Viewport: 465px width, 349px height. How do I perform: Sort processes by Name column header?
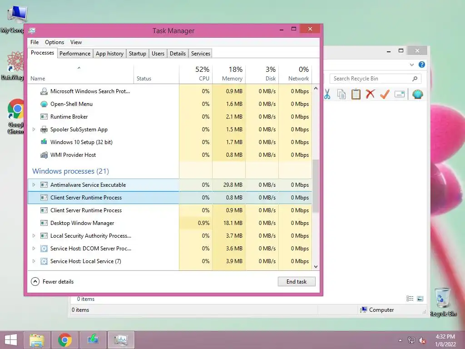pos(81,74)
